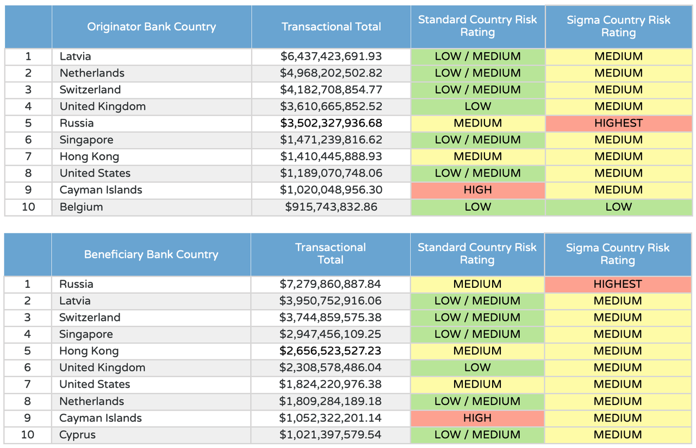Click the amount $1,021,397,579.54

331,435
